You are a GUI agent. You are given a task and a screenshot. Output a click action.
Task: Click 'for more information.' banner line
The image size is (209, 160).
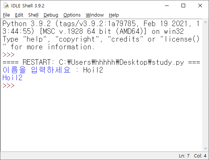[x=53, y=47]
